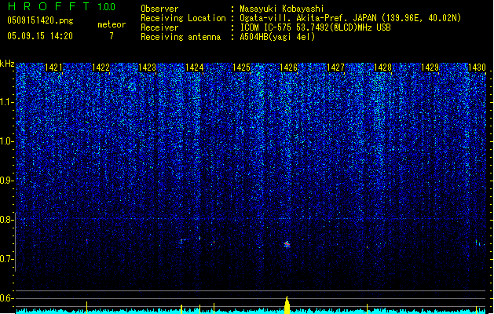Viewport: 494px width, 314px height.
Task: Click the 1422 time marker
Action: 101,68
